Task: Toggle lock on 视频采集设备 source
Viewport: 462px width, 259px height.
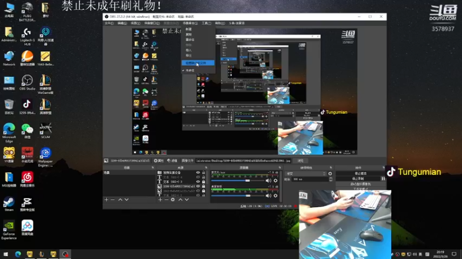Action: click(203, 173)
